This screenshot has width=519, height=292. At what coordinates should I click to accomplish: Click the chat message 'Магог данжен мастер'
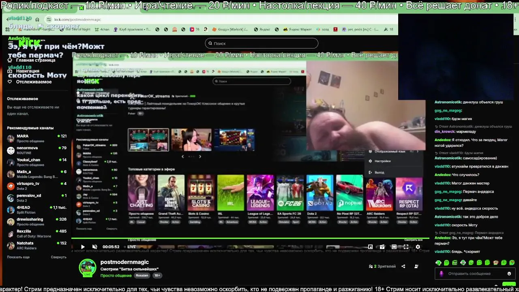[470, 183]
